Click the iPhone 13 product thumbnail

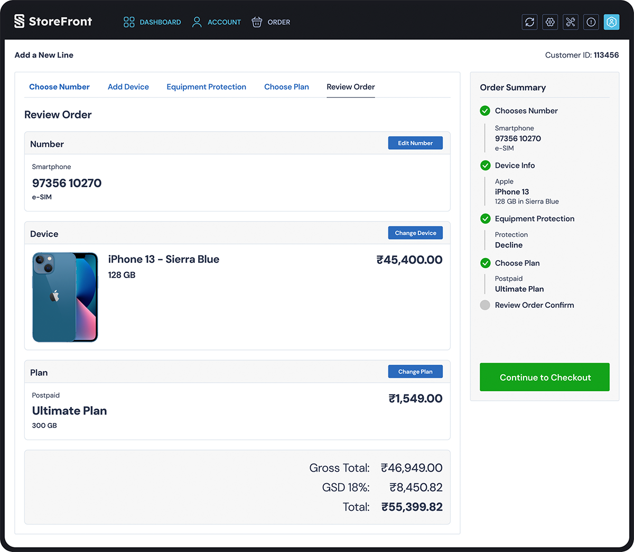(65, 297)
